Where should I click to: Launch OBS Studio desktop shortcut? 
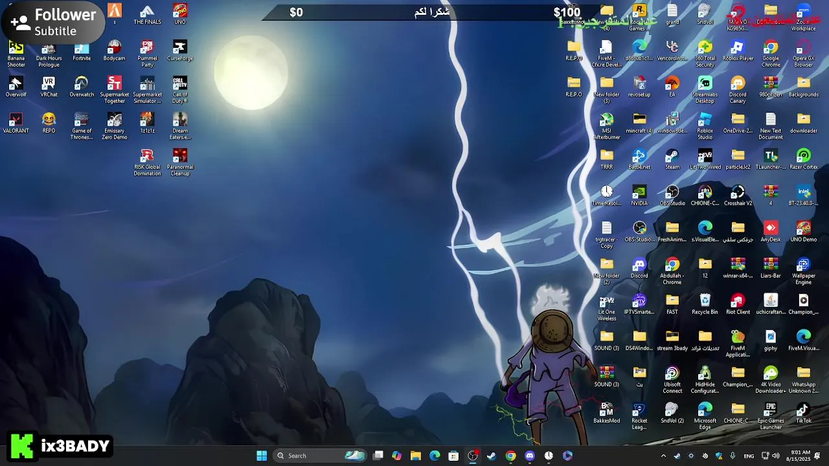(x=672, y=195)
